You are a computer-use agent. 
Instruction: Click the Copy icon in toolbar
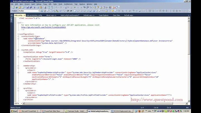coord(38,8)
